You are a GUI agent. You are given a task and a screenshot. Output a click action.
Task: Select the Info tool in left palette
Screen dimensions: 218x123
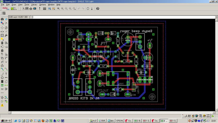tap(2, 19)
